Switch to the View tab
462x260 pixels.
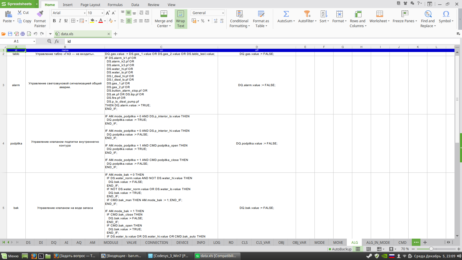[172, 5]
